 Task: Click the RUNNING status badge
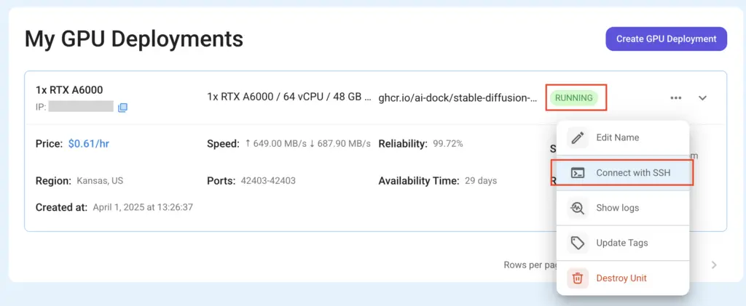[574, 97]
